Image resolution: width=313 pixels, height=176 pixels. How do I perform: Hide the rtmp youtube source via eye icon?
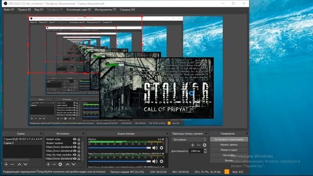click(x=74, y=154)
